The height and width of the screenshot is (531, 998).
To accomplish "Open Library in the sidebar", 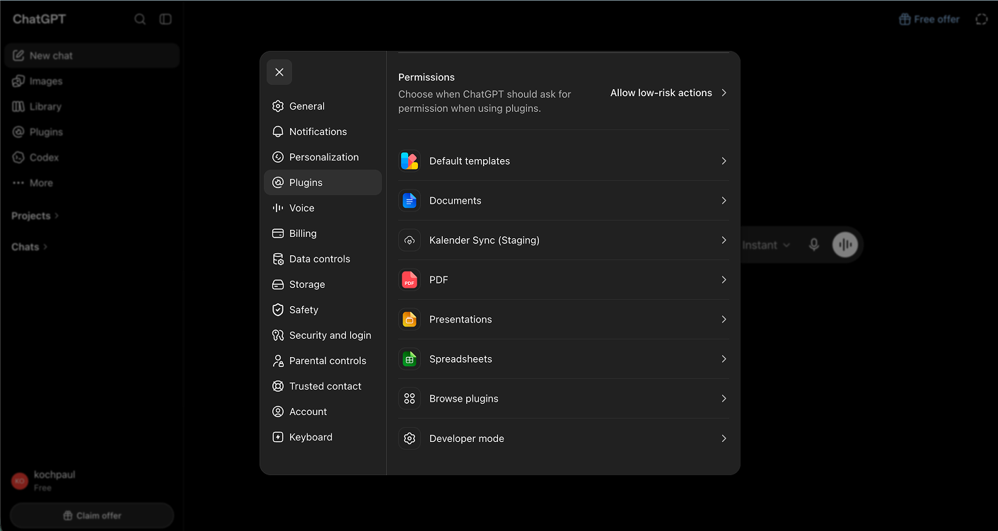I will 92,107.
